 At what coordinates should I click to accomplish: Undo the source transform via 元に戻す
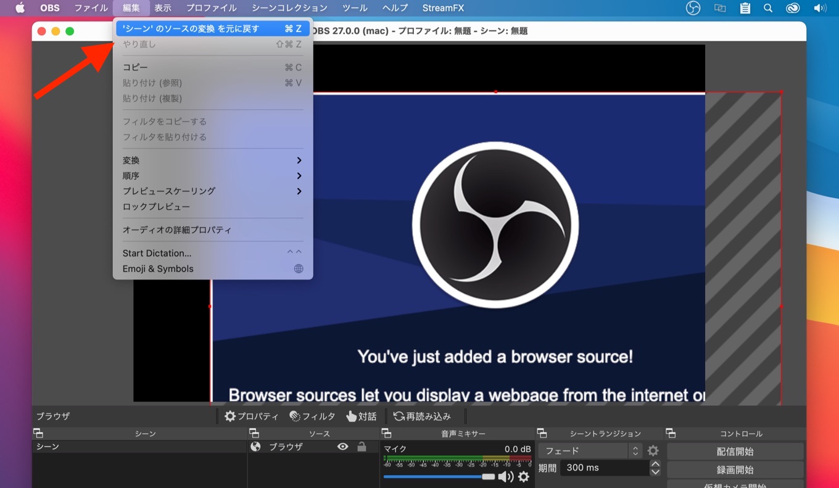click(213, 28)
